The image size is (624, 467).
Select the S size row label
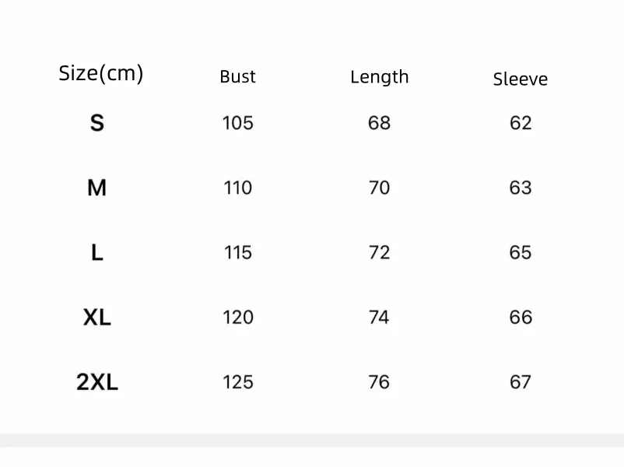pos(96,123)
